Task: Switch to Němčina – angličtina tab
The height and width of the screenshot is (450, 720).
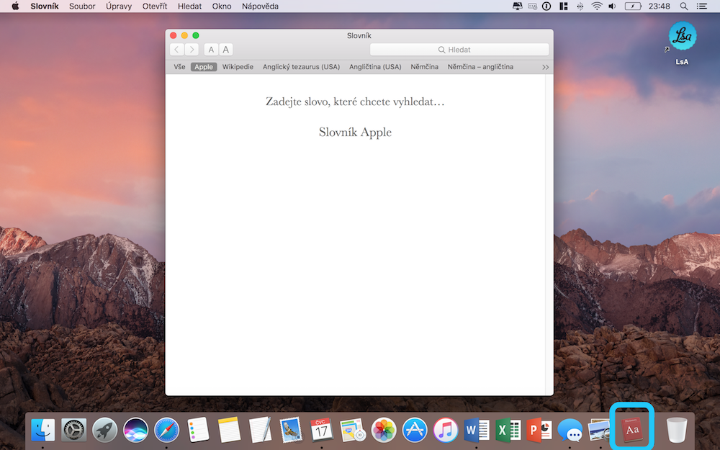Action: (x=480, y=66)
